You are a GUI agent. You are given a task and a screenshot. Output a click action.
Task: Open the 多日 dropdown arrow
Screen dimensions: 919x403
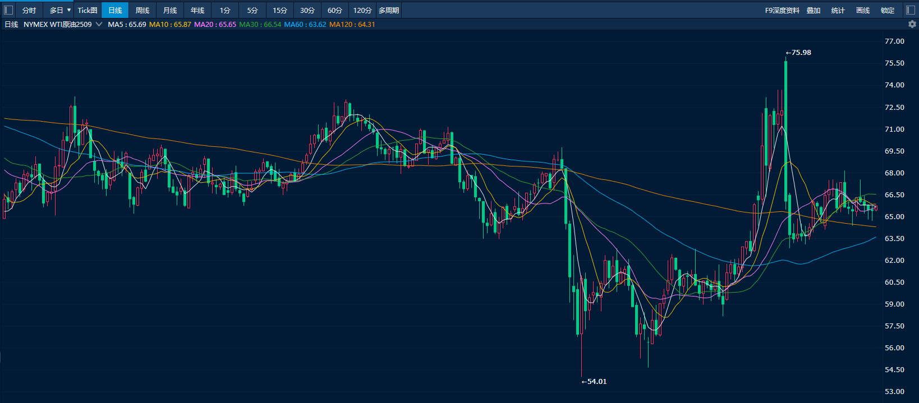(69, 10)
